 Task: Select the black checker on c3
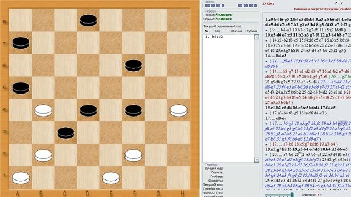click(66, 132)
